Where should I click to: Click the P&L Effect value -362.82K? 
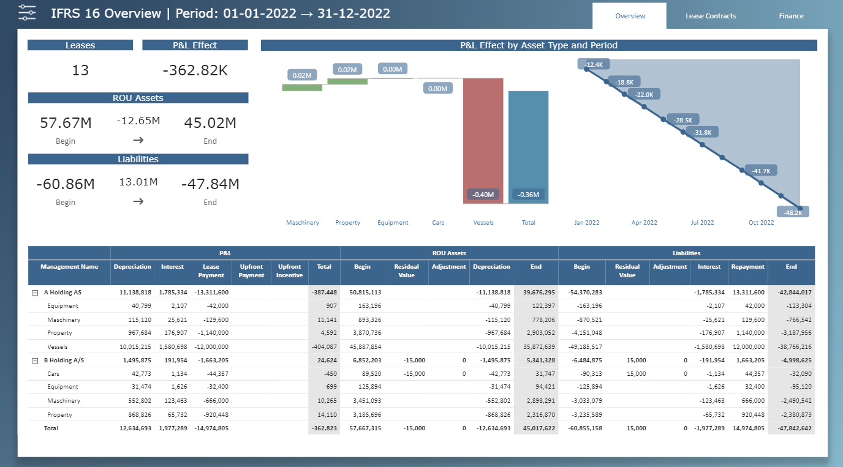(195, 70)
